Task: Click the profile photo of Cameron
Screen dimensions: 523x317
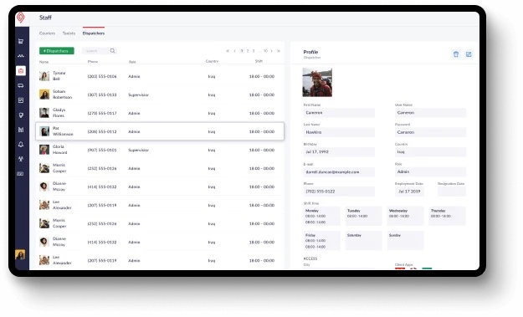Action: (317, 82)
